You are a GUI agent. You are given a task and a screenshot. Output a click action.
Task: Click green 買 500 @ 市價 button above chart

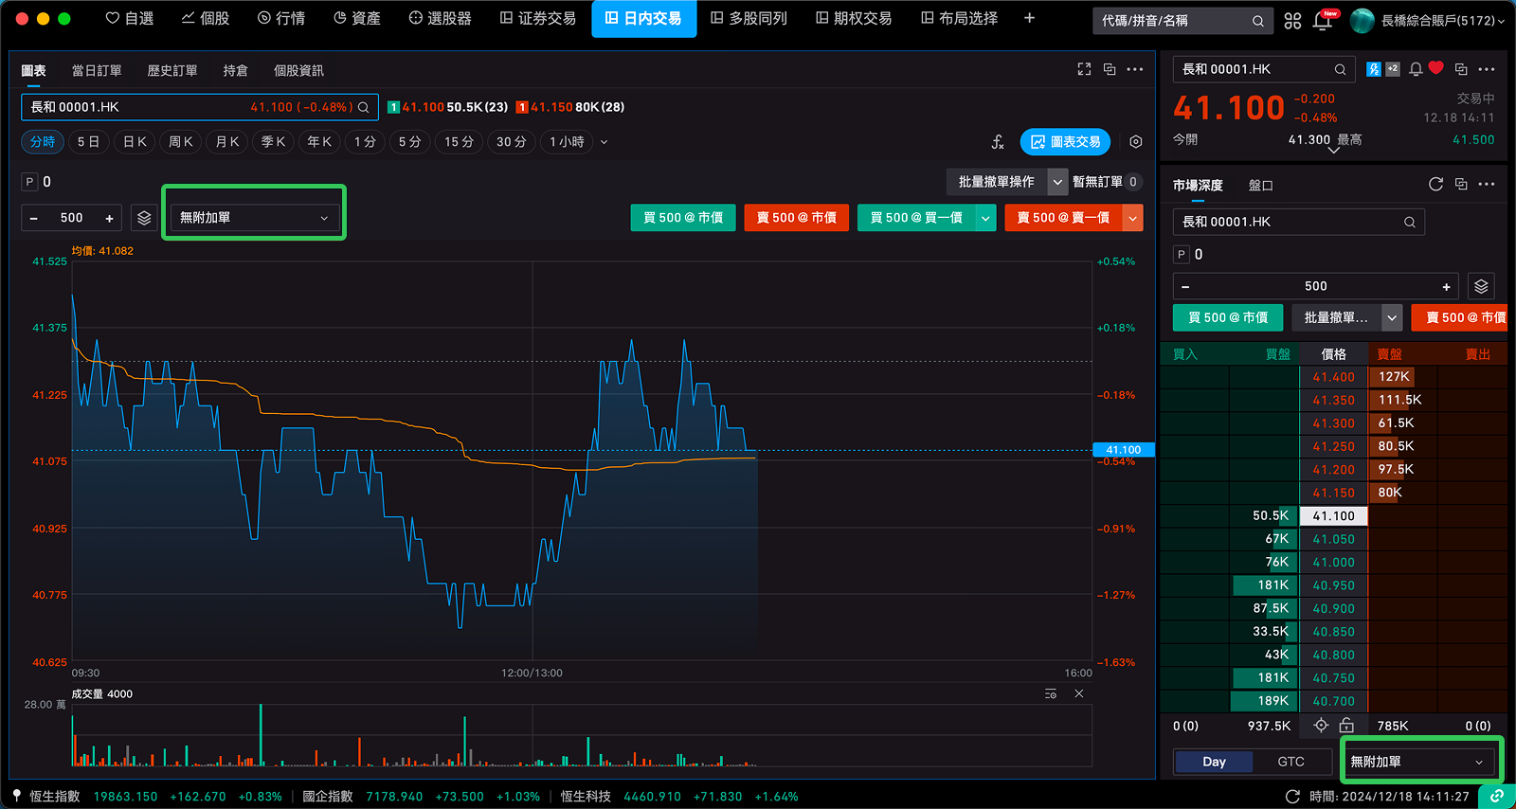point(683,218)
